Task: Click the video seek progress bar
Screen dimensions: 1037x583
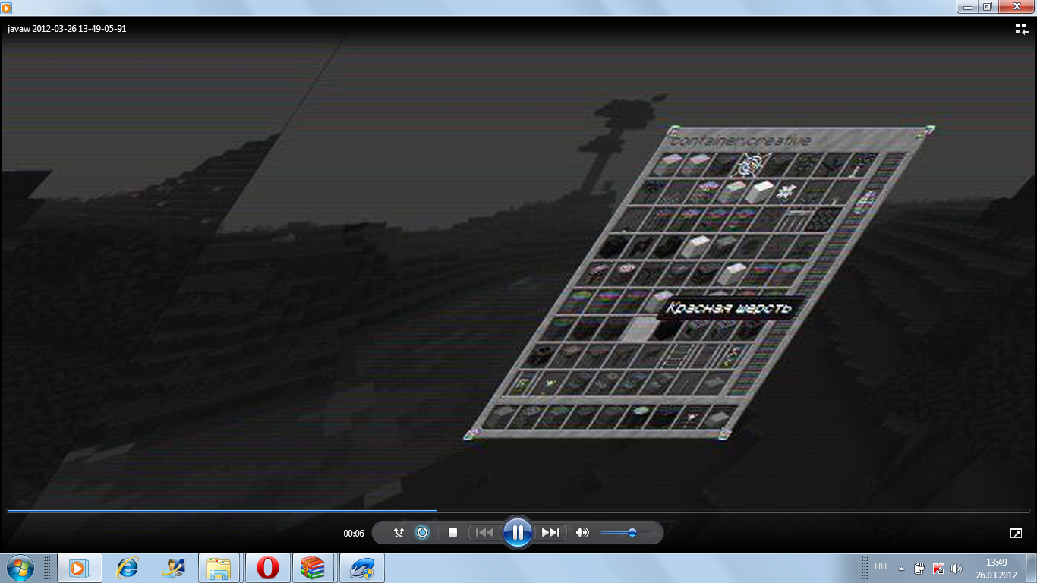Action: click(518, 511)
